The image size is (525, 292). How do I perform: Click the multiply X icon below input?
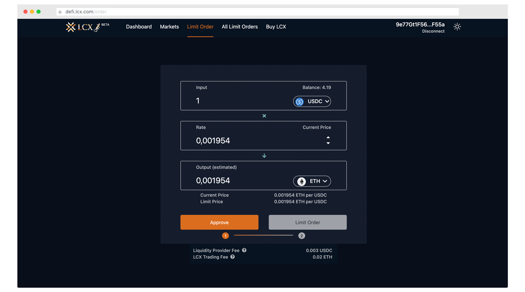264,116
